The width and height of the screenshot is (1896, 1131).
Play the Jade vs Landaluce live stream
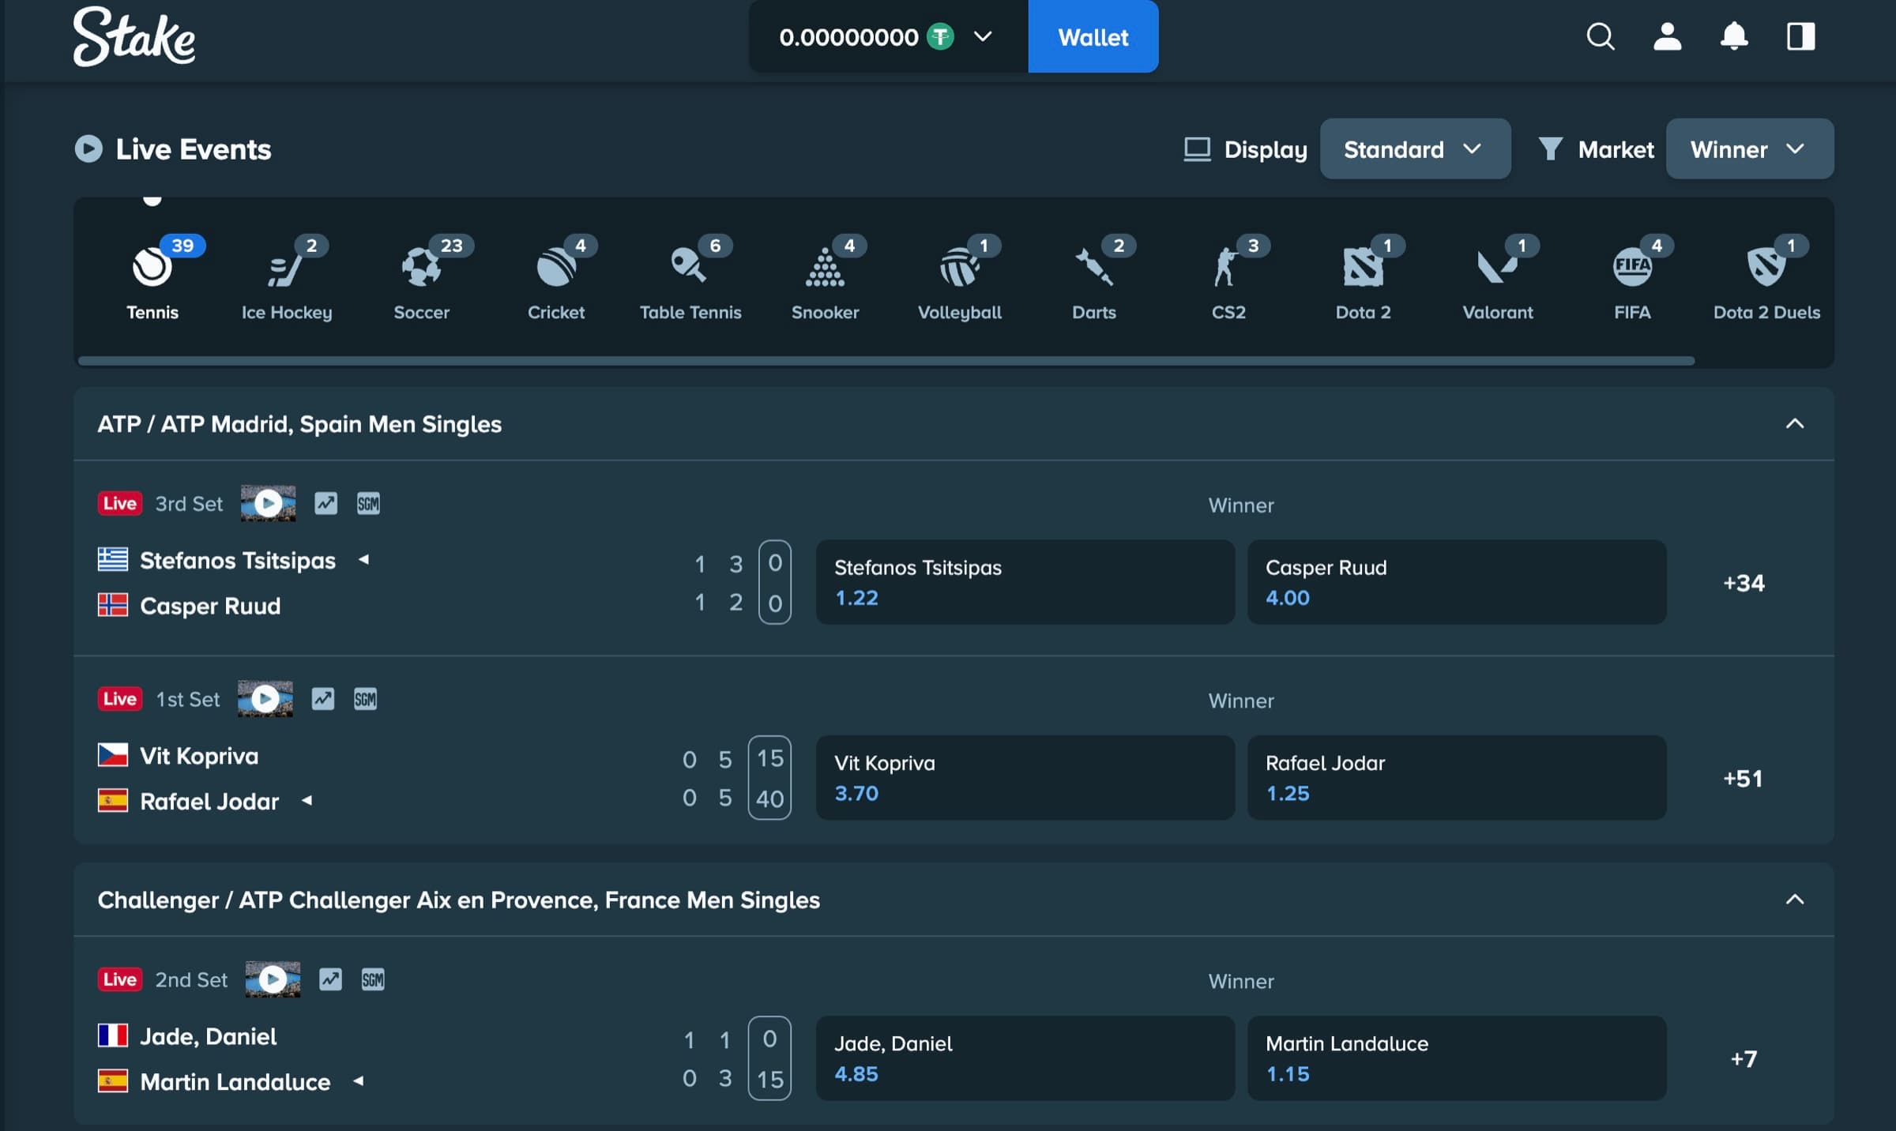(273, 979)
